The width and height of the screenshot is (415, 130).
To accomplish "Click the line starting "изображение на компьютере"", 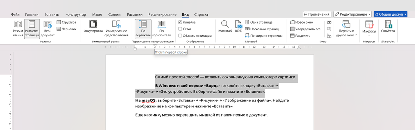I will (x=185, y=106).
